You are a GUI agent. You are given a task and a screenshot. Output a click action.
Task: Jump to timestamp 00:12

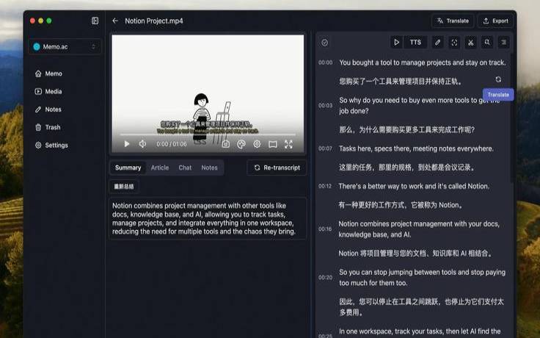pyautogui.click(x=325, y=186)
